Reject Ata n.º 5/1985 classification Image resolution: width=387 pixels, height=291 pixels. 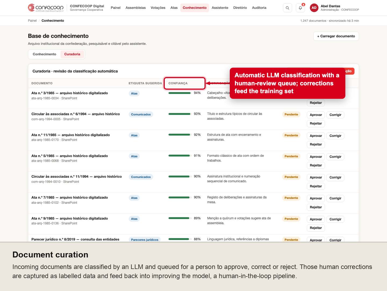[316, 165]
